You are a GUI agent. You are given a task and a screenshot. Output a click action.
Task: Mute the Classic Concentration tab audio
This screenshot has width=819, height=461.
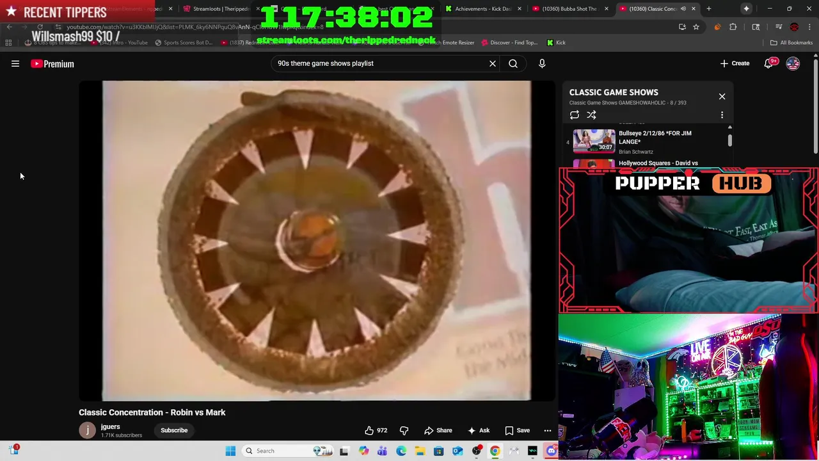[683, 9]
